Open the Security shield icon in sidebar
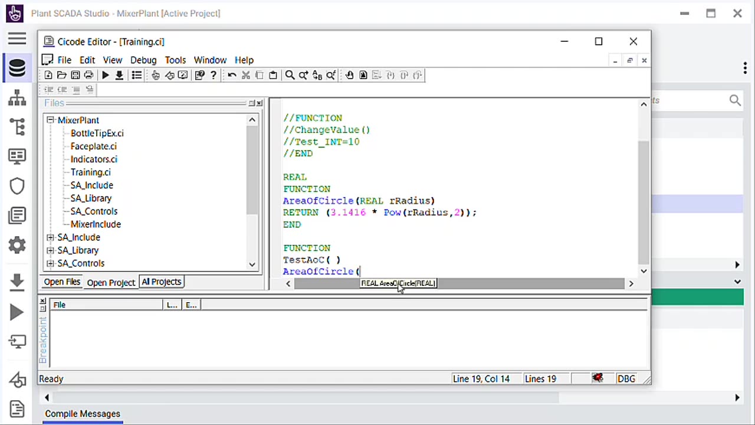Screen dimensions: 755x425 (17, 186)
